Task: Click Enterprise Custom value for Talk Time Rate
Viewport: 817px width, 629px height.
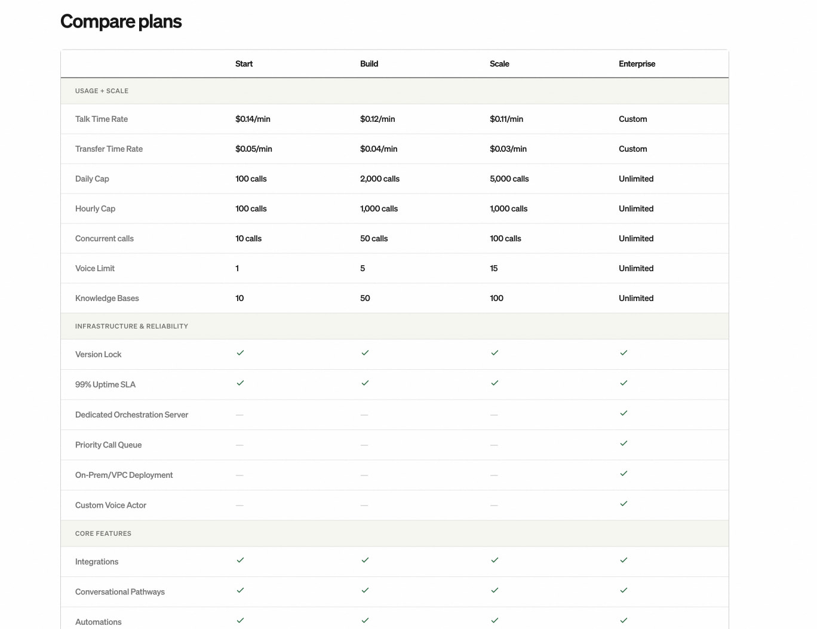Action: 633,119
